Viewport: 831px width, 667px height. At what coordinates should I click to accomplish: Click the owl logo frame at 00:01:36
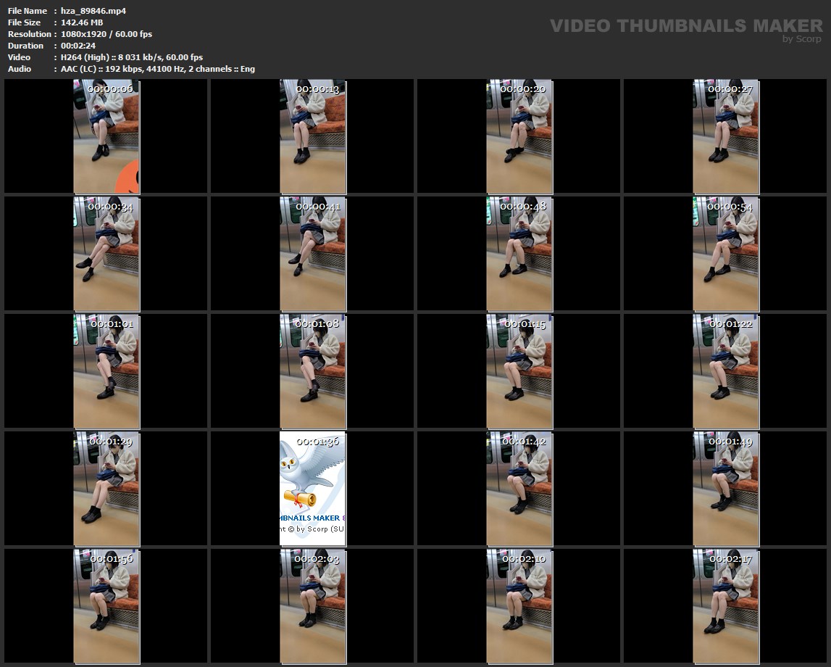[x=313, y=489]
